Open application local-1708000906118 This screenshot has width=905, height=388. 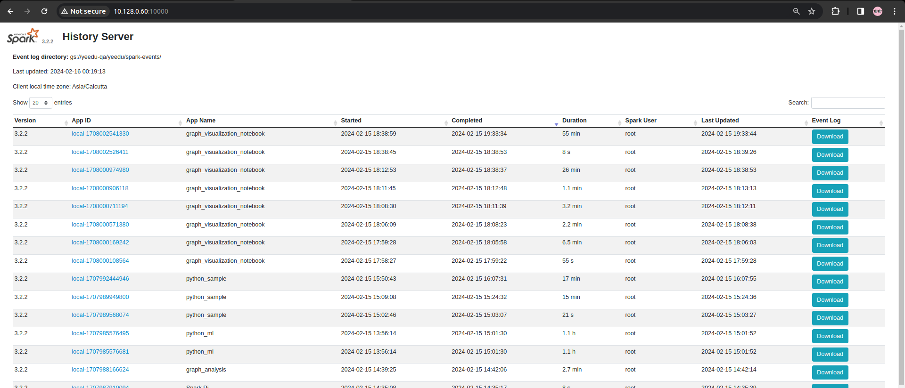(x=100, y=188)
